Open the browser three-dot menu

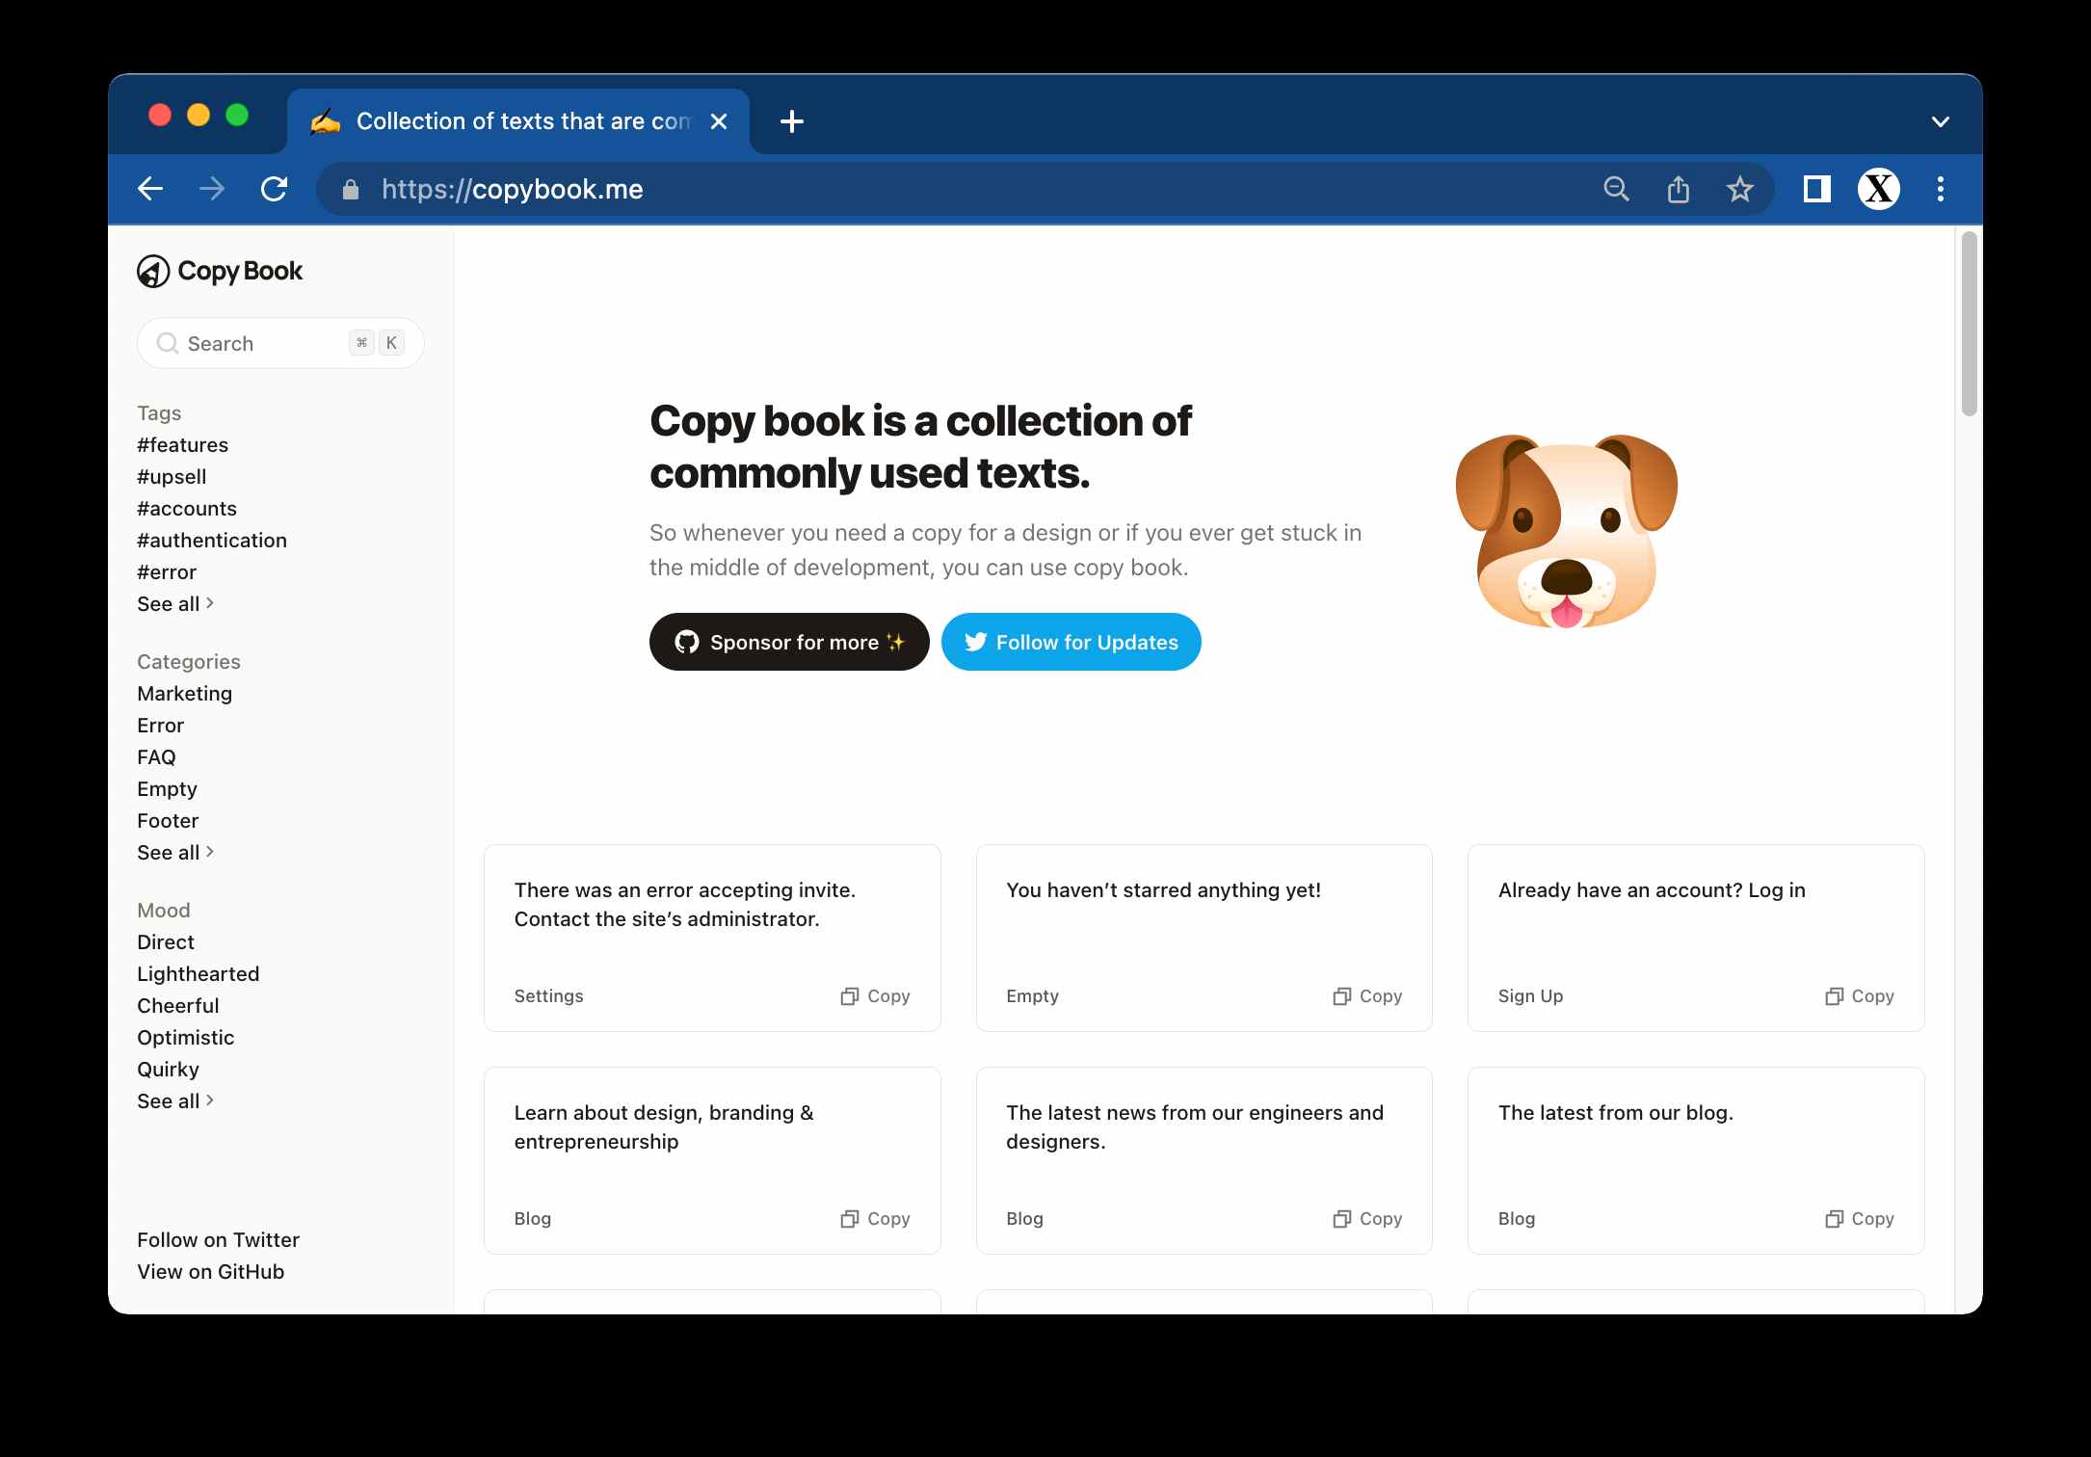point(1941,189)
